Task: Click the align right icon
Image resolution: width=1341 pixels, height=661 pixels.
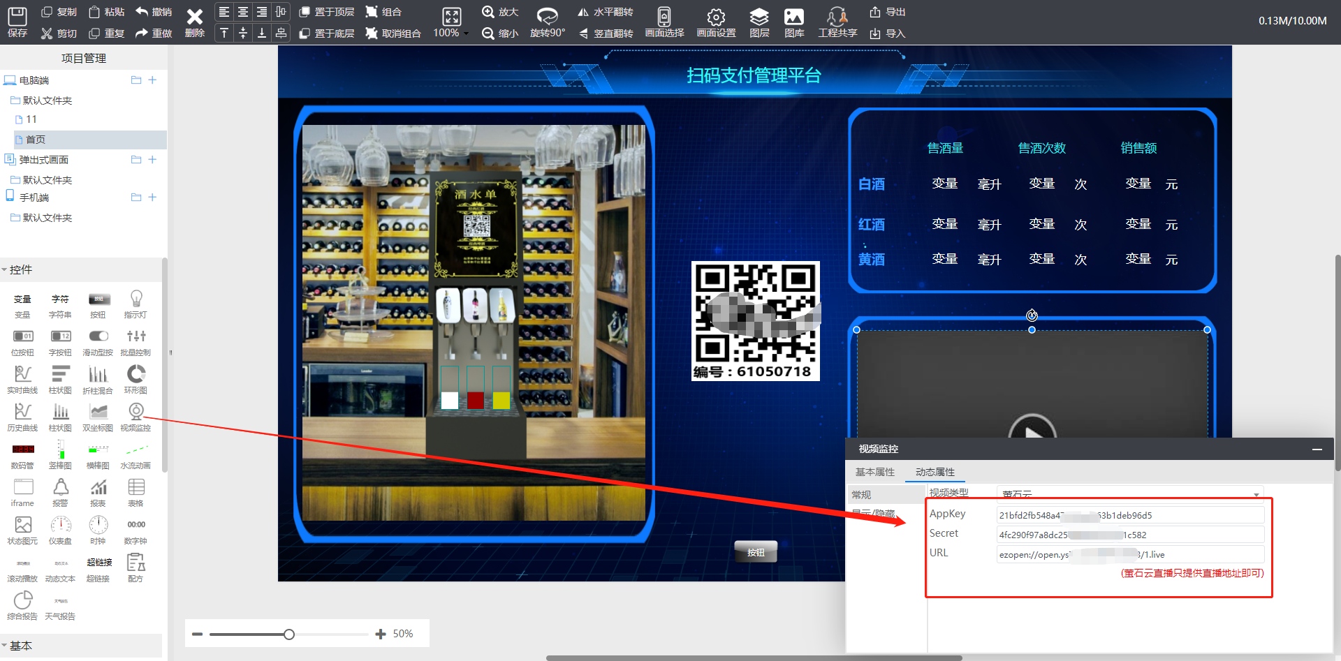Action: click(261, 12)
